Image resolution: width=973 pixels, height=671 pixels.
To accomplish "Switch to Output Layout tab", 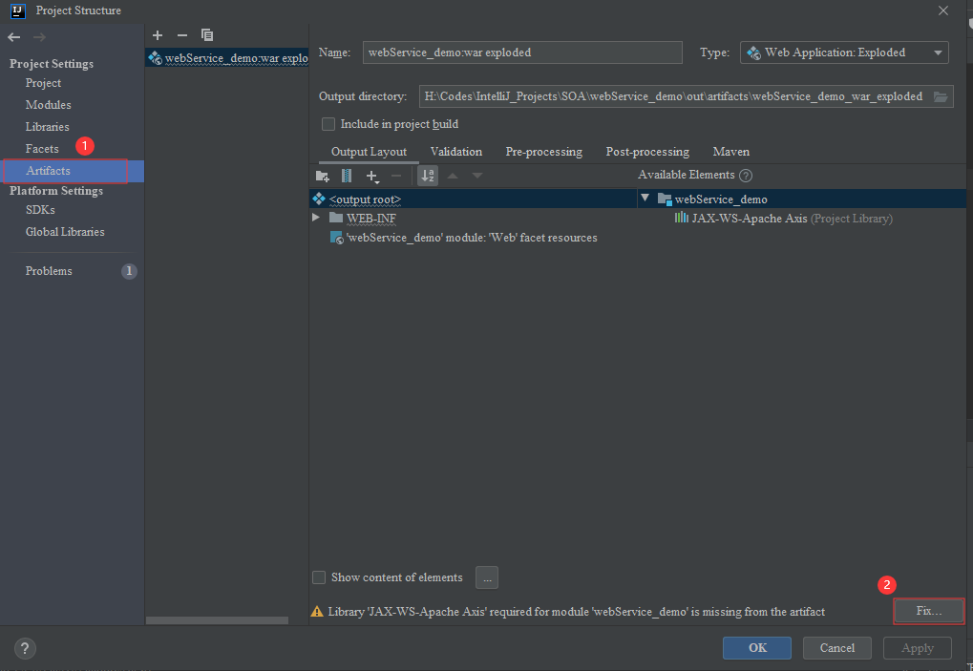I will [369, 152].
